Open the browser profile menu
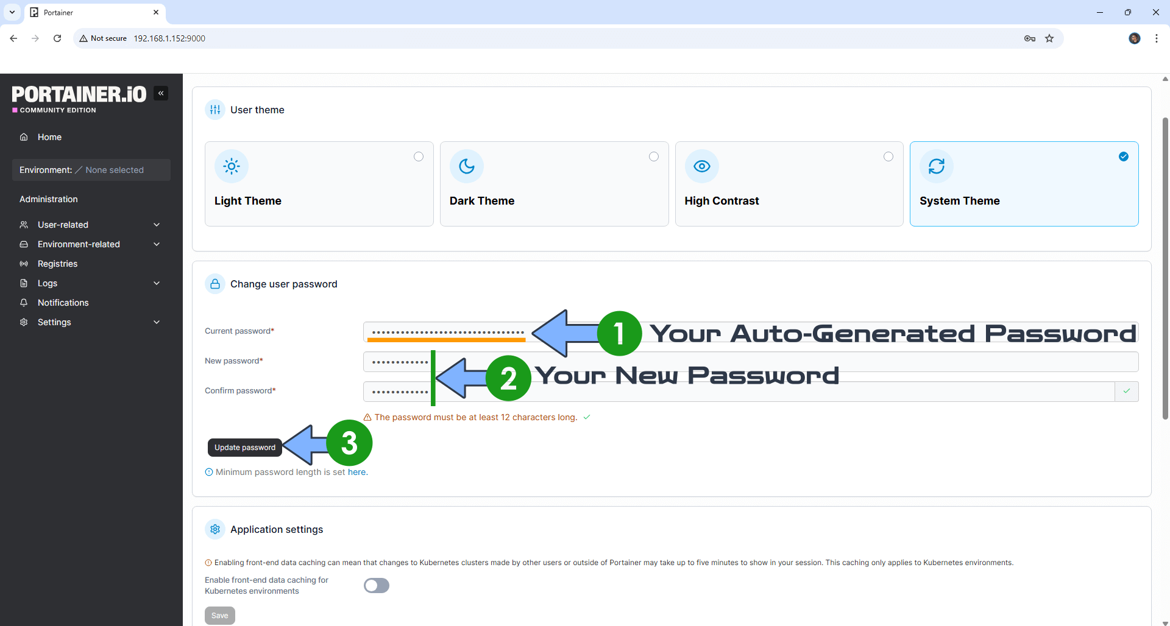The image size is (1170, 626). 1135,38
